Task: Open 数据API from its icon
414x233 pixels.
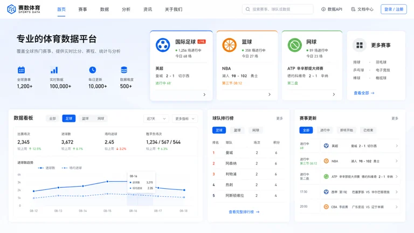Action: [x=323, y=9]
